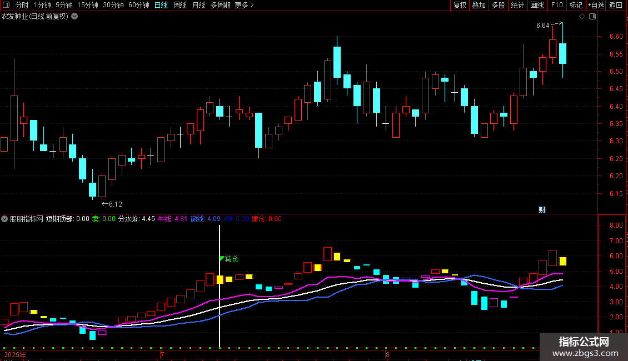Click the 短期顶部: 0.00 indicator value

[x=68, y=219]
